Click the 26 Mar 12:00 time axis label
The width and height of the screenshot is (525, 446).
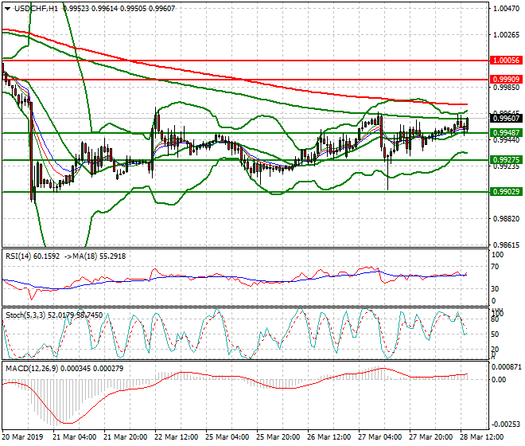click(x=329, y=437)
